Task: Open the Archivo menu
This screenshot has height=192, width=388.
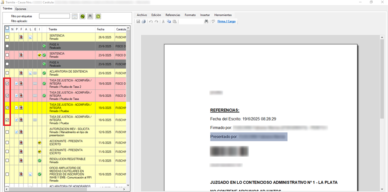Action: (x=142, y=15)
